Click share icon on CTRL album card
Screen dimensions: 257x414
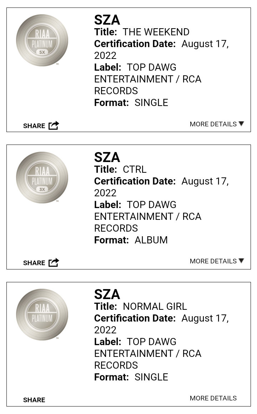point(54,262)
